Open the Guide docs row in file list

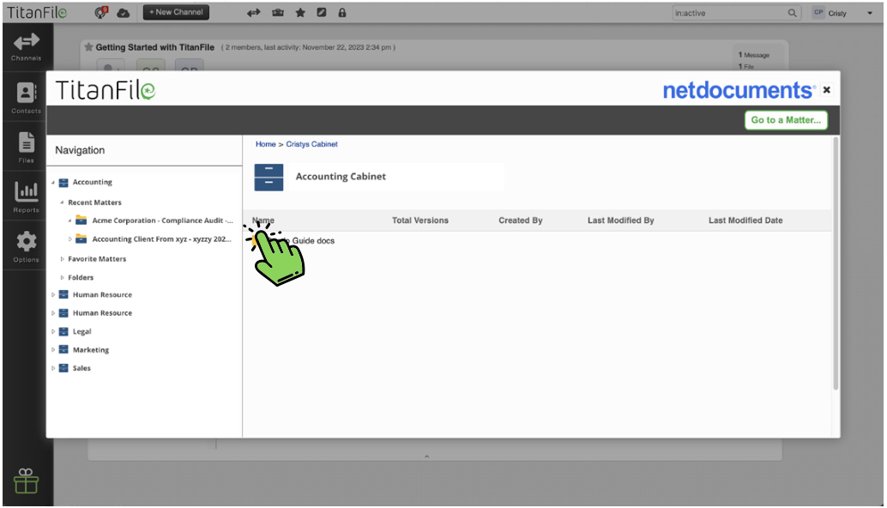[x=313, y=240]
